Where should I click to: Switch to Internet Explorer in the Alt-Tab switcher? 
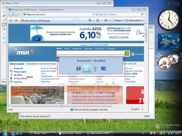click(x=78, y=69)
